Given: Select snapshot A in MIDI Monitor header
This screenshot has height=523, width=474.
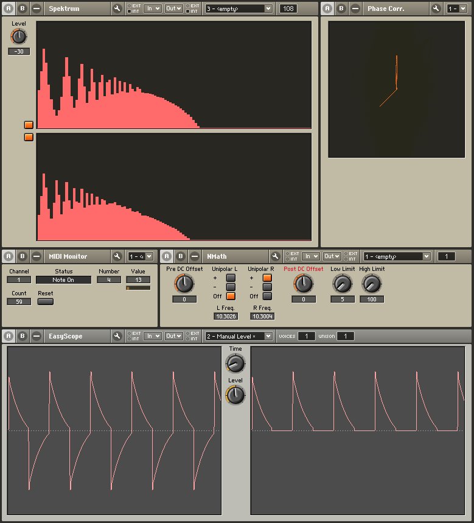Looking at the screenshot, I should 9,256.
